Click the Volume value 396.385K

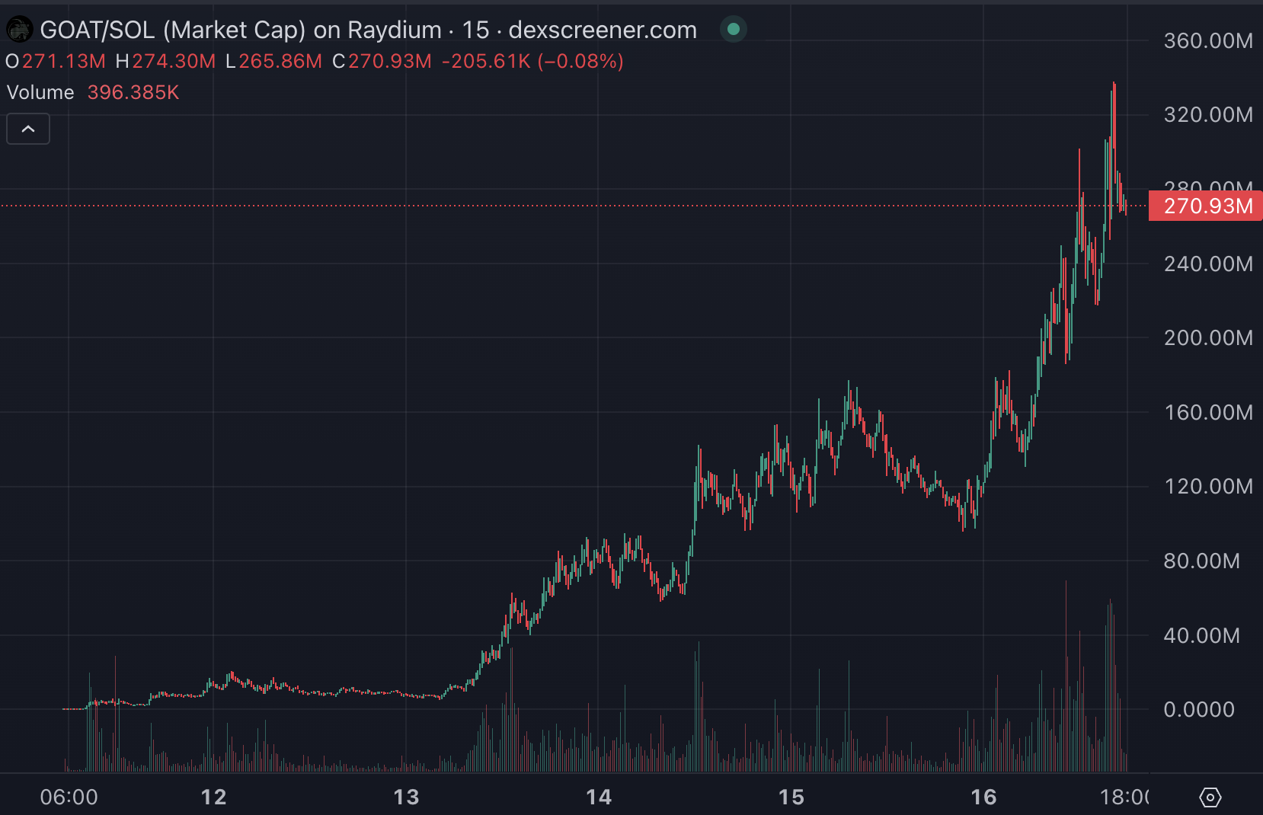pyautogui.click(x=133, y=92)
